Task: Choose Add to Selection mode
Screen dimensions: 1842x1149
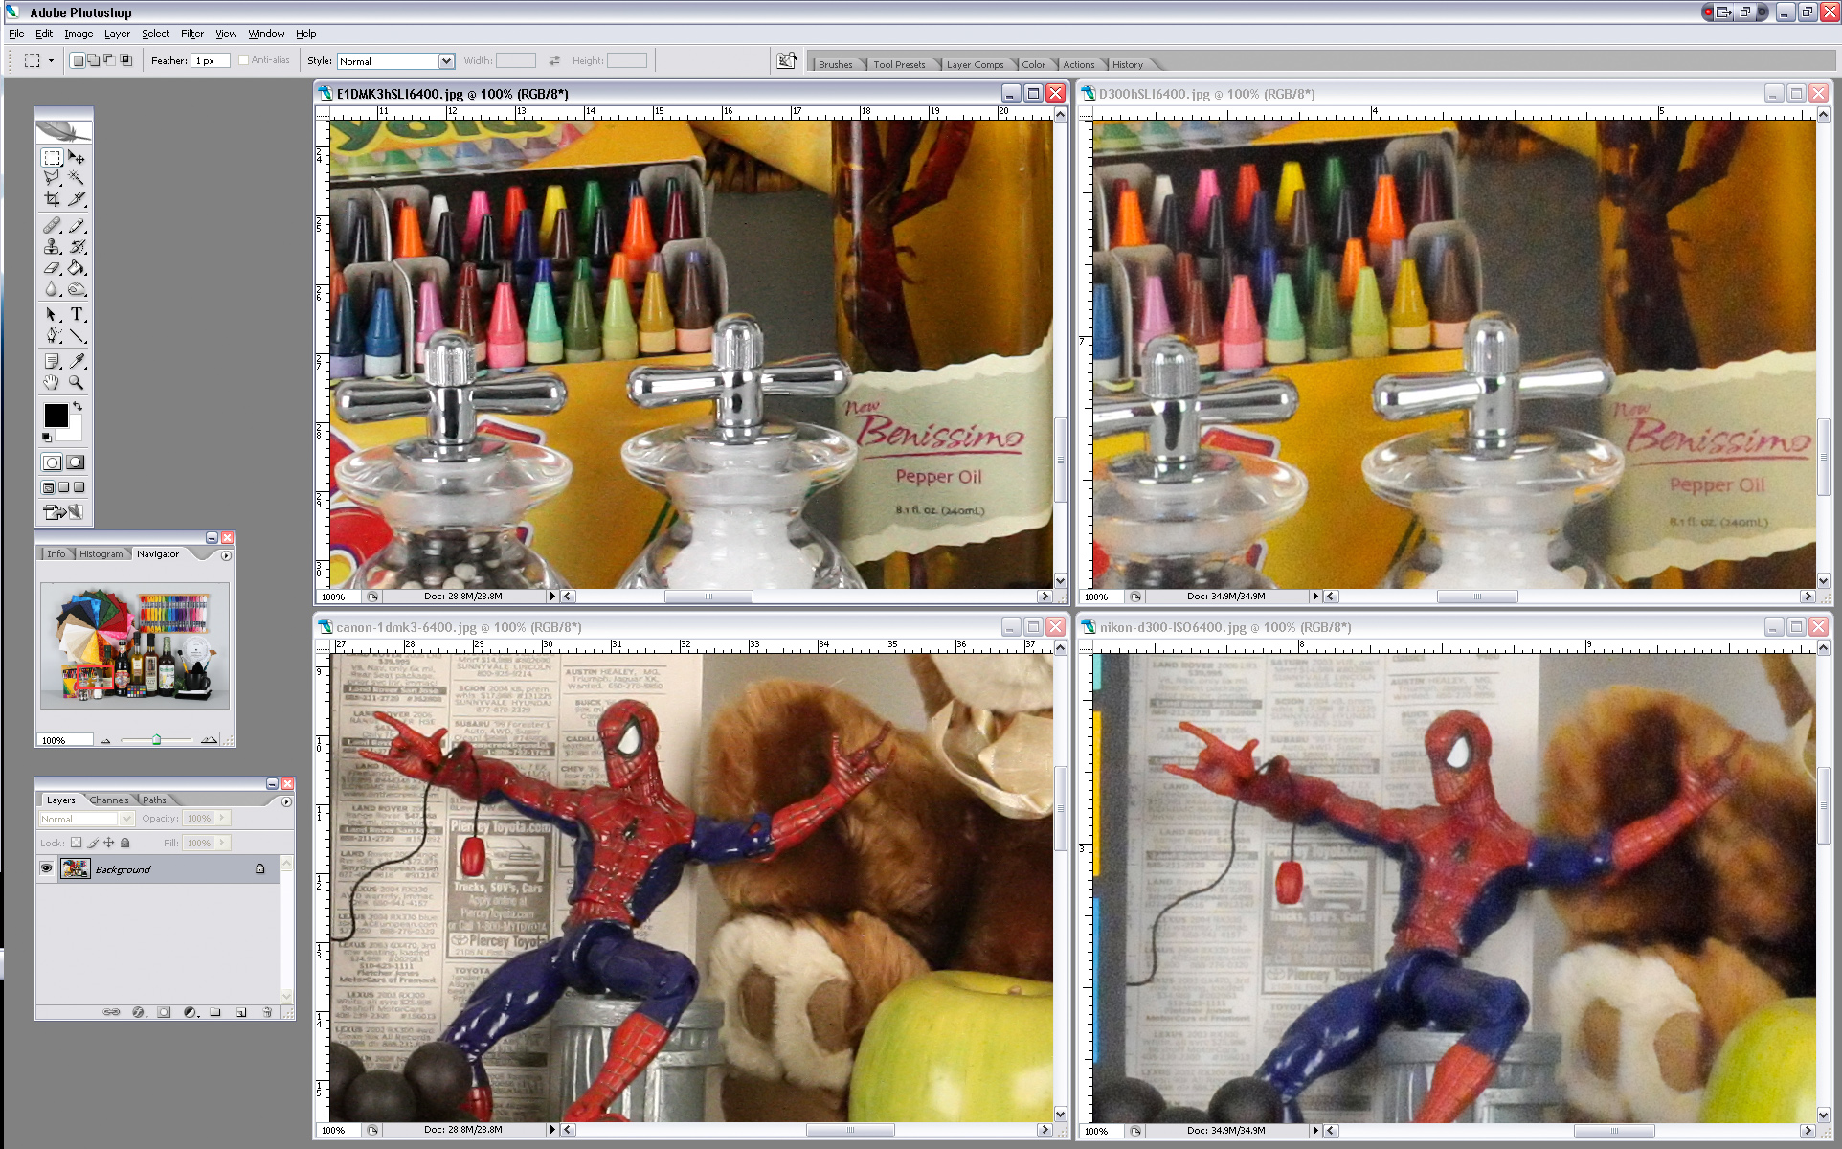Action: pyautogui.click(x=94, y=60)
